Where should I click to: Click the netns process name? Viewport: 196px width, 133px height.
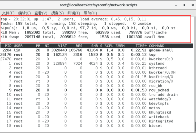point(154,108)
